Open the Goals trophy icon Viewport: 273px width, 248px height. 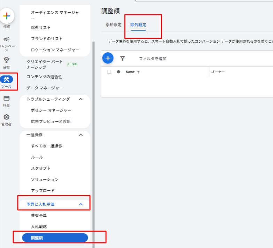pos(6,60)
